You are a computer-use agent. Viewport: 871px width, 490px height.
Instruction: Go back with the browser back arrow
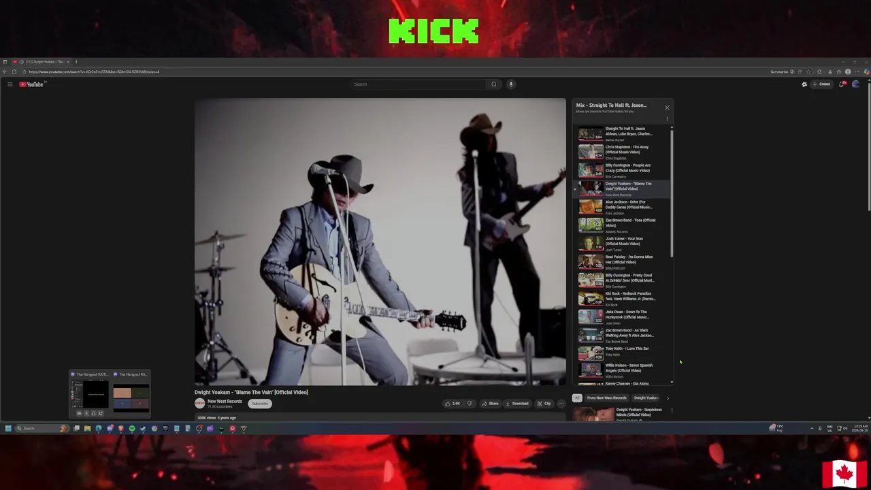(x=5, y=71)
